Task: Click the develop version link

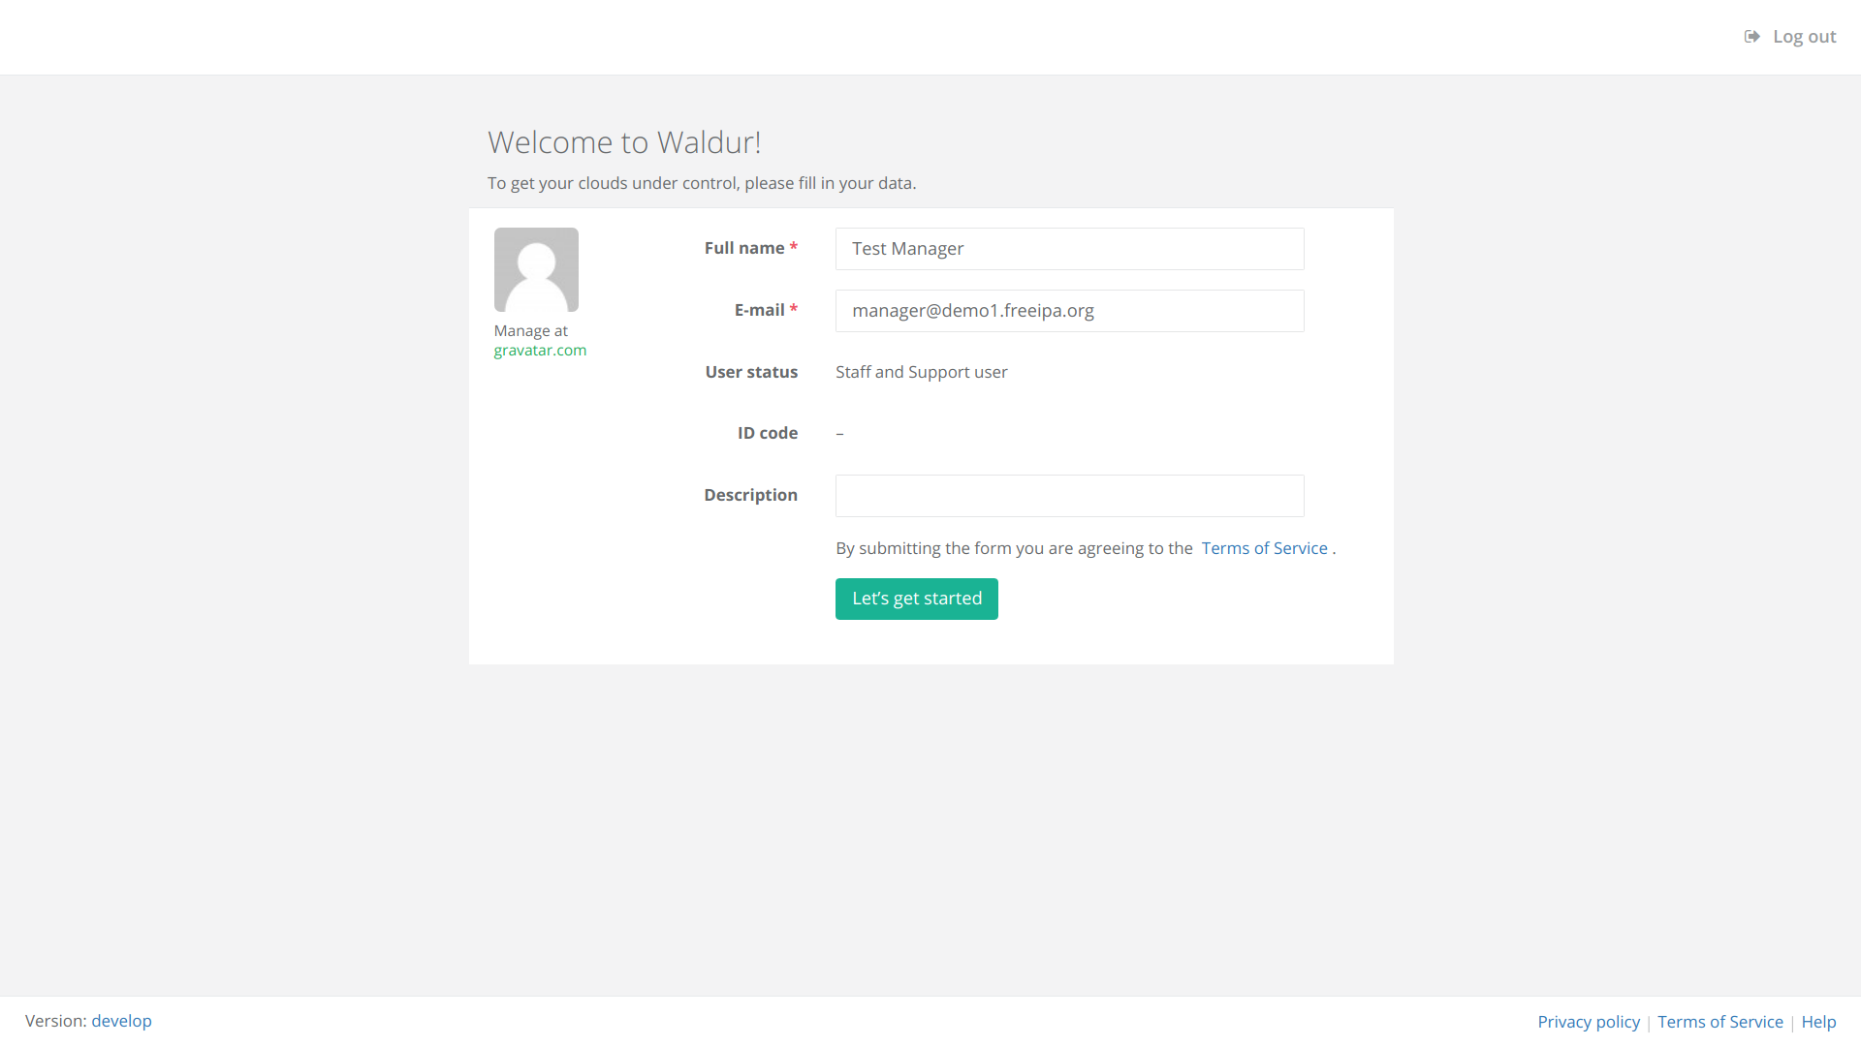Action: [x=121, y=1021]
